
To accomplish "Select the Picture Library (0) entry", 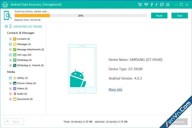I will (x=27, y=83).
